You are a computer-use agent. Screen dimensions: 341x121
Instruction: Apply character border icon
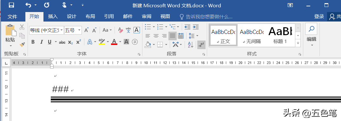click(x=137, y=30)
